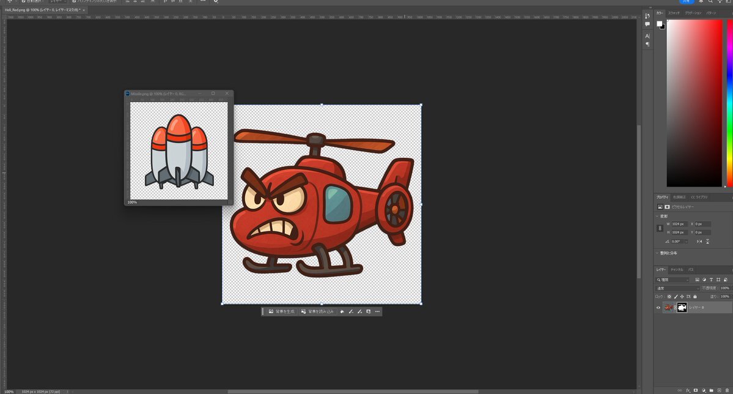Viewport: 733px width, 394px height.
Task: Click add layer mask icon at bottom
Action: 696,390
